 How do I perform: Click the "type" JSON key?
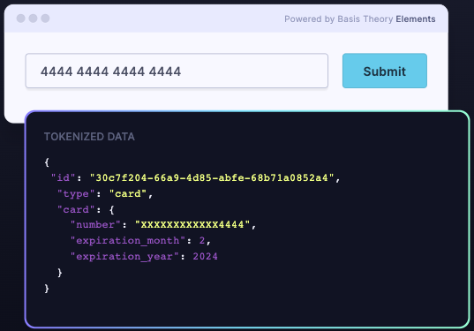tap(76, 194)
